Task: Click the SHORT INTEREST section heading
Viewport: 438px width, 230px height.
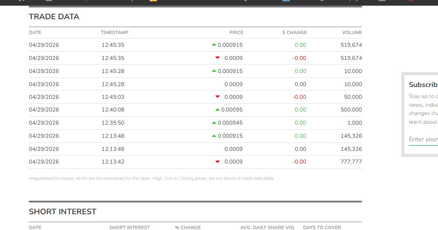Action: (x=62, y=212)
